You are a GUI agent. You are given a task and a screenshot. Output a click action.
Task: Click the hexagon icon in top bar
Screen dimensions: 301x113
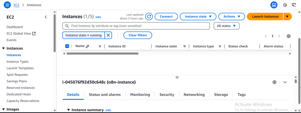tap(285, 5)
